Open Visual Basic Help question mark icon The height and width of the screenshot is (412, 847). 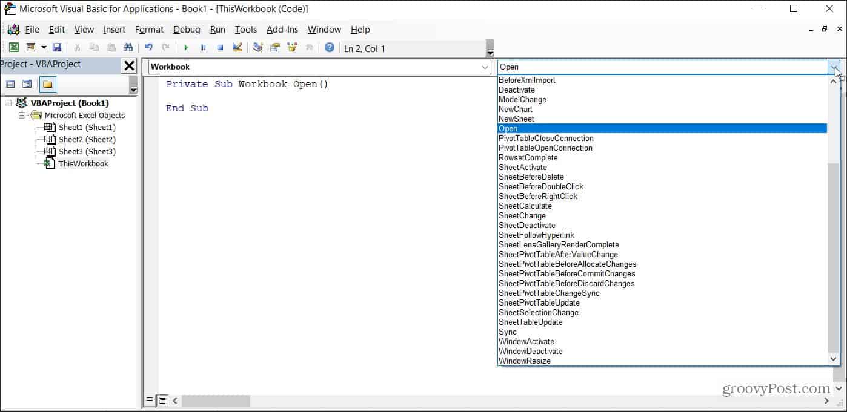329,48
